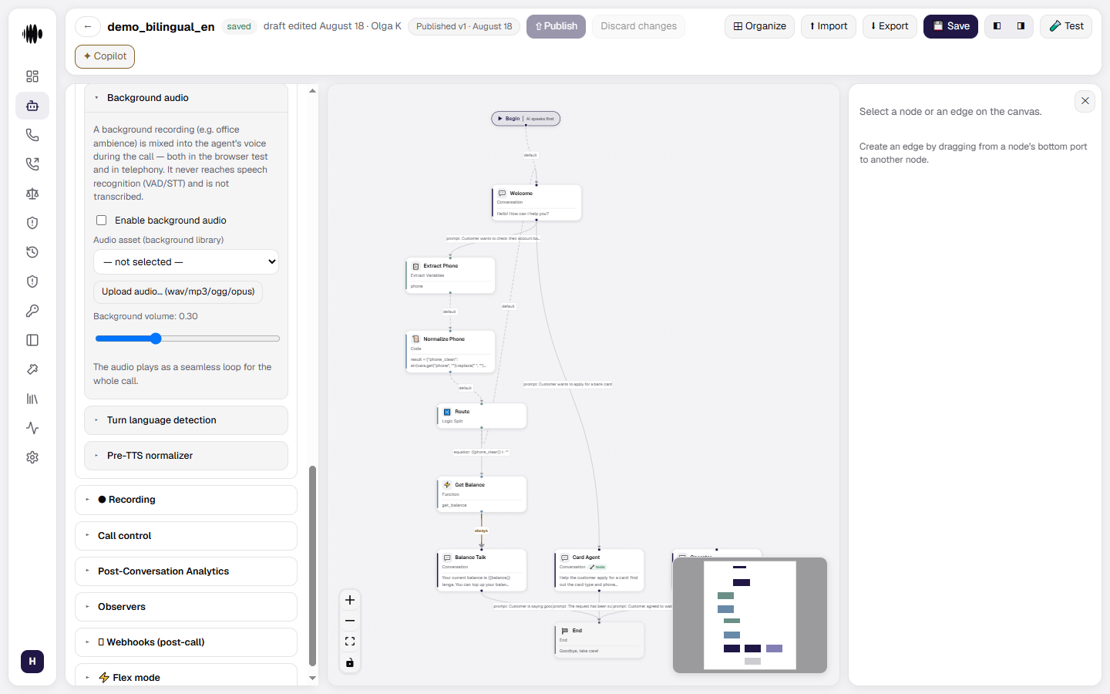Open the phone handset icon in the sidebar
This screenshot has height=694, width=1110.
click(32, 135)
